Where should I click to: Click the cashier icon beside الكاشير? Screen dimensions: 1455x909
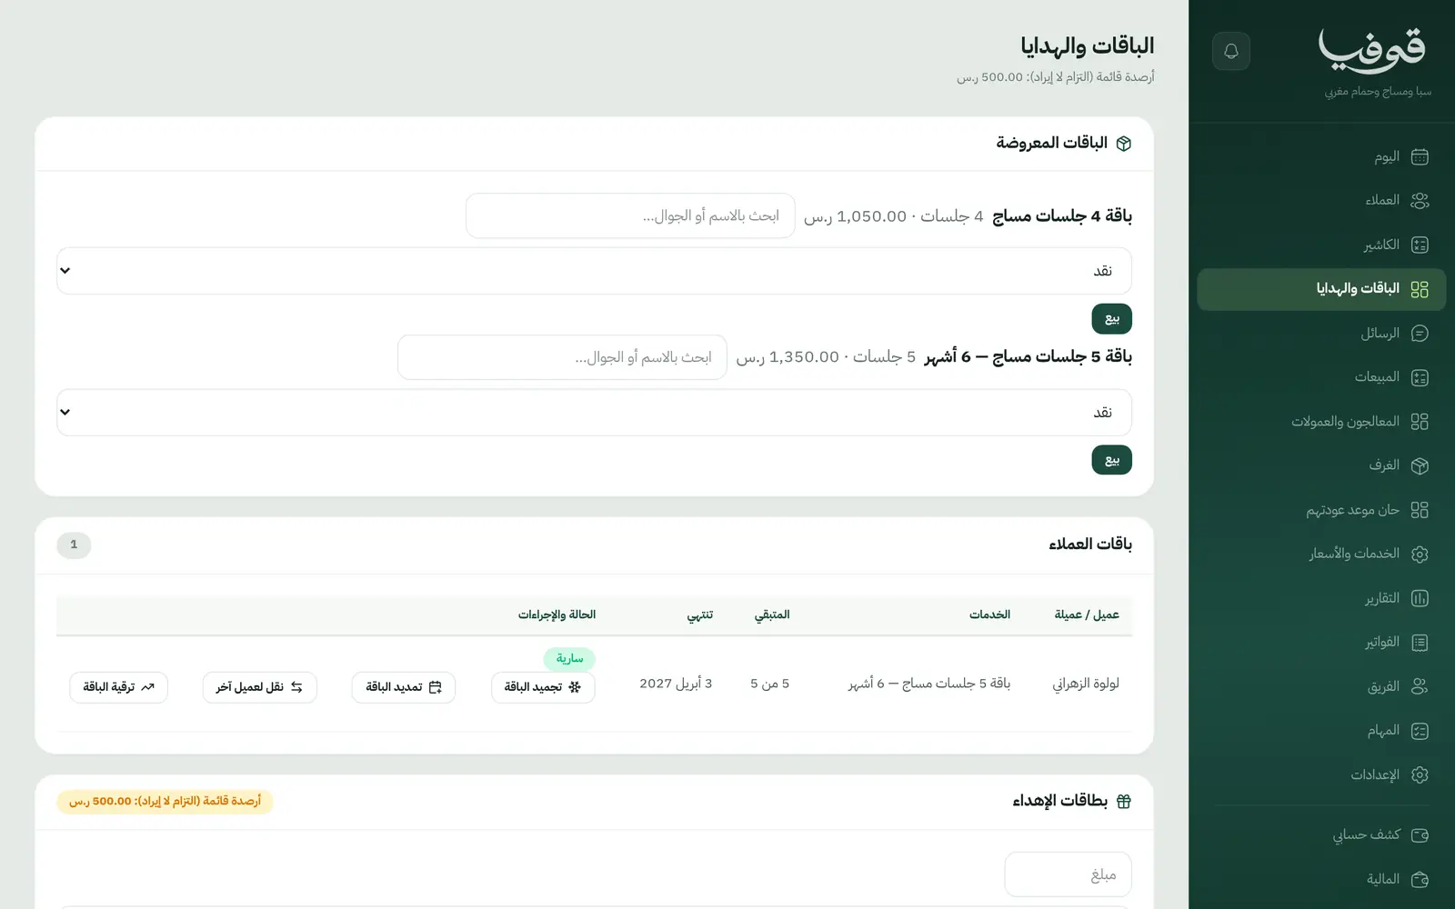click(1420, 245)
